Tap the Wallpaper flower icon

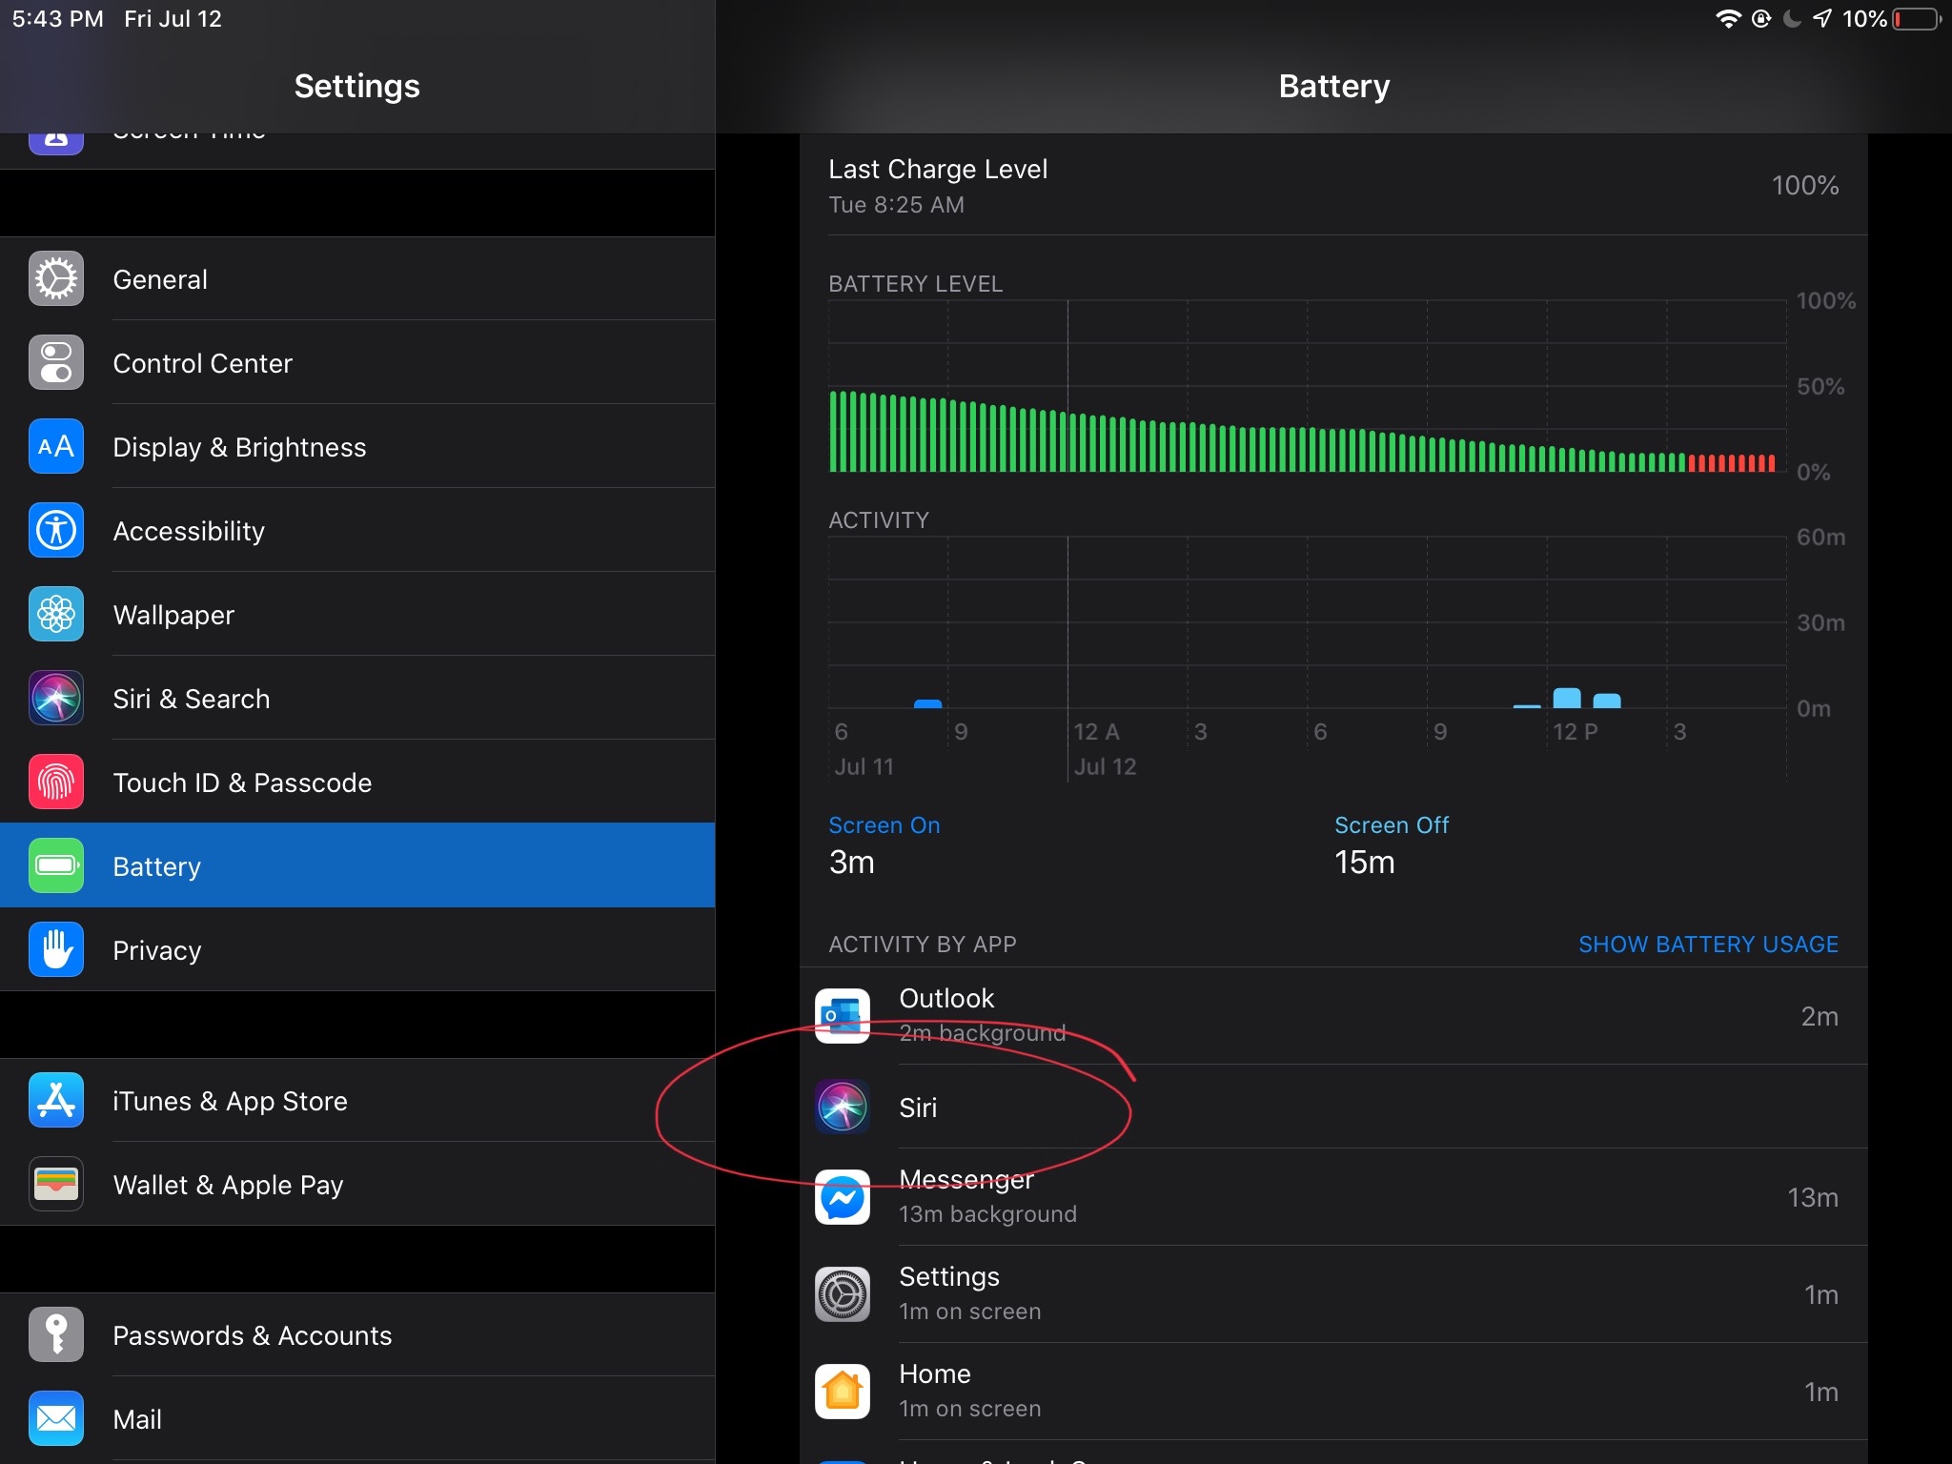[x=56, y=615]
